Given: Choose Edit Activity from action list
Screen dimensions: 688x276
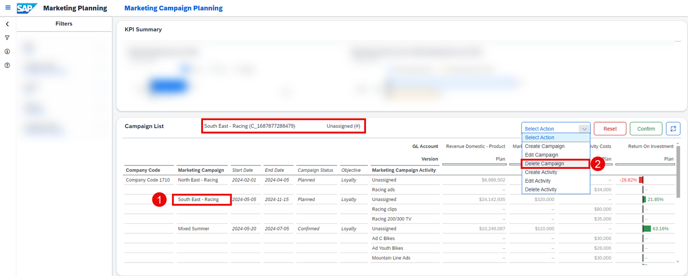Looking at the screenshot, I should click(556, 181).
